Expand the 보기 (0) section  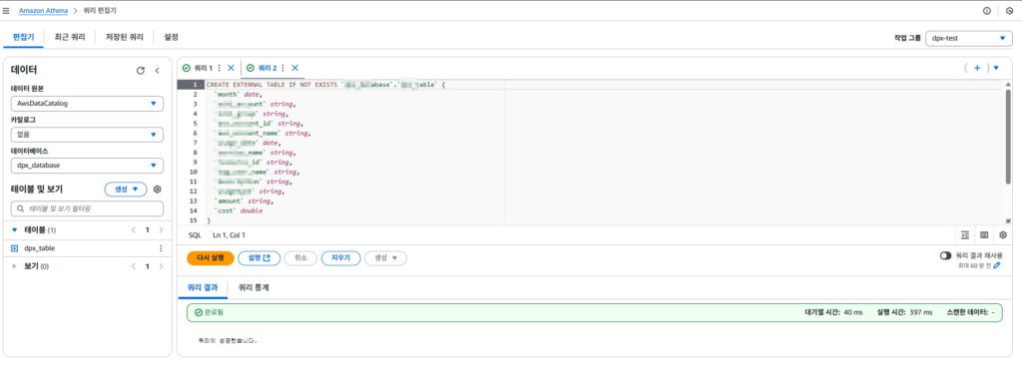14,266
